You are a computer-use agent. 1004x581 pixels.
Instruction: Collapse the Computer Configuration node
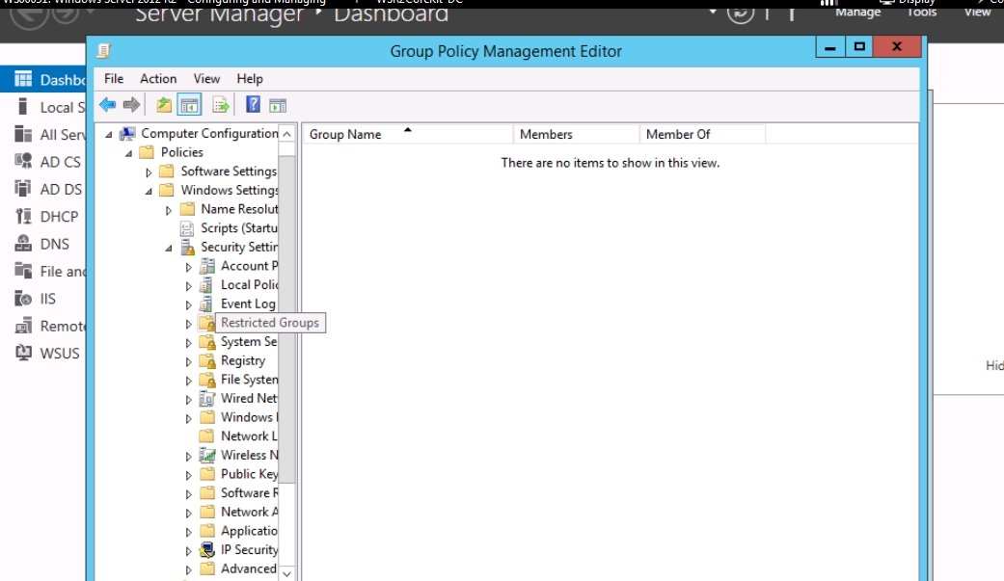(108, 134)
